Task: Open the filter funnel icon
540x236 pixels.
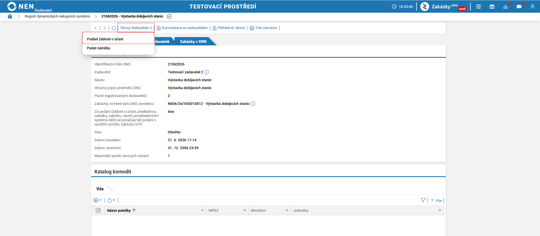Action: tap(423, 200)
